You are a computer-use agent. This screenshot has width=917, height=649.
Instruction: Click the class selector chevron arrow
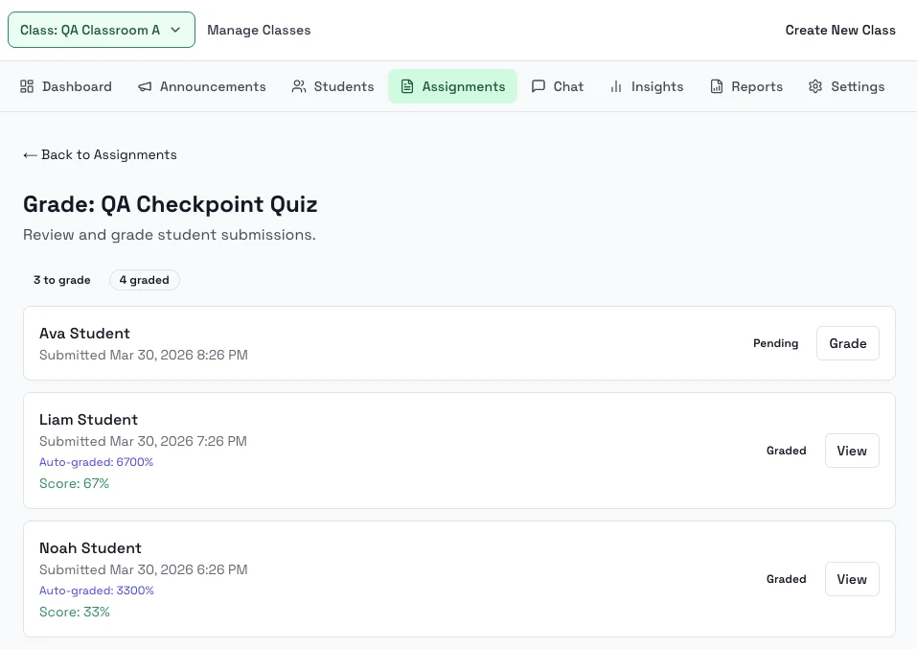[x=175, y=30]
